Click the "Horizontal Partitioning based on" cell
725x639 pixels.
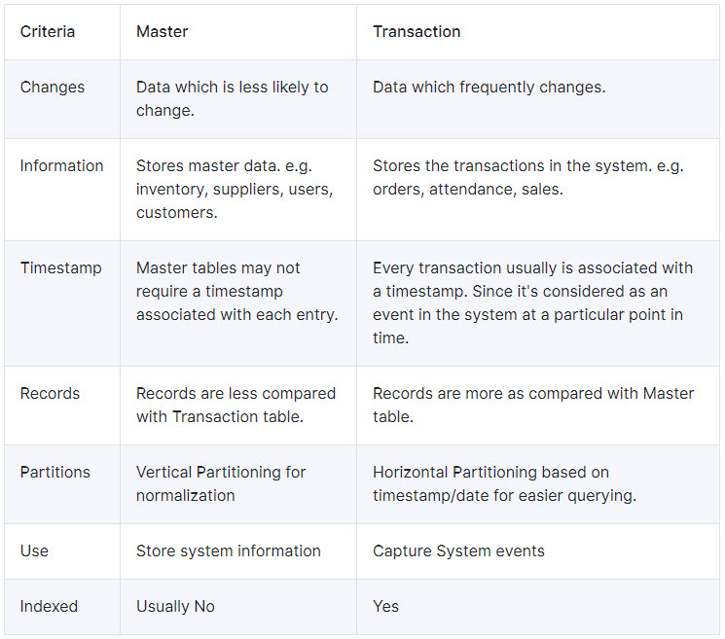pos(503,483)
